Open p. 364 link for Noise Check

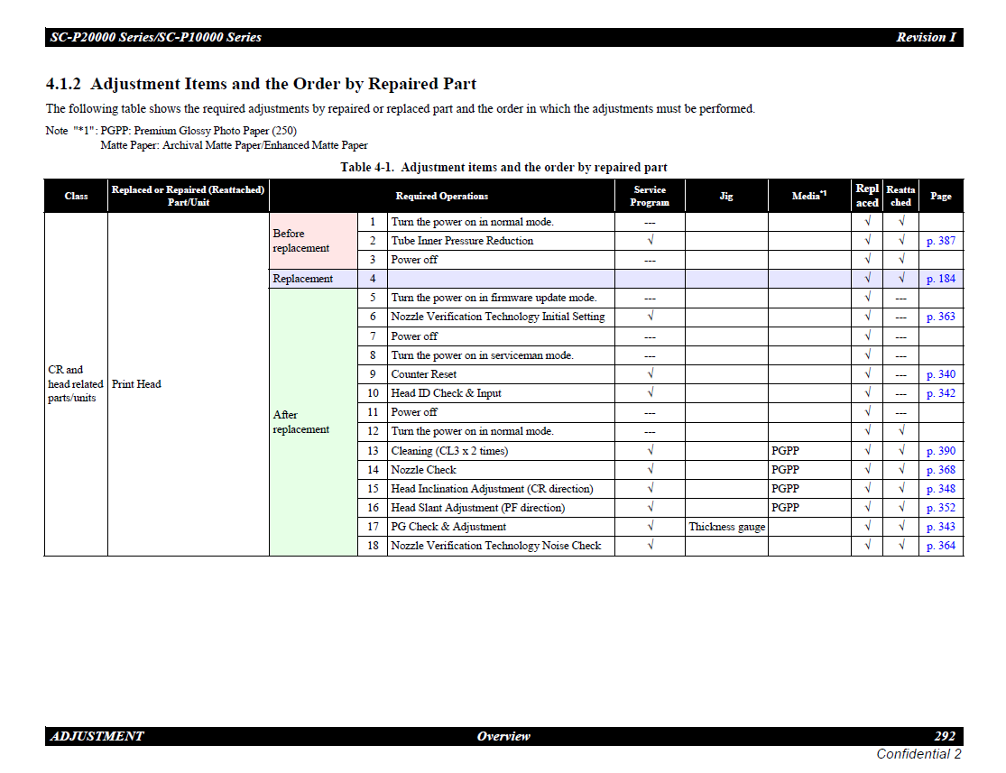pos(940,546)
